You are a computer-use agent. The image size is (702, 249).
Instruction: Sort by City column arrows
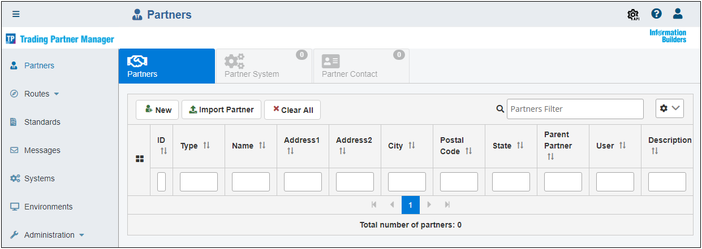(x=412, y=146)
